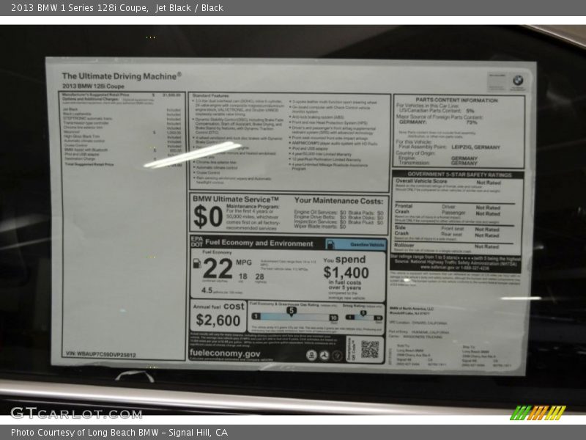586x440 pixels.
Task: Click the Smartphone QR Code vertical label
Action: [352, 349]
